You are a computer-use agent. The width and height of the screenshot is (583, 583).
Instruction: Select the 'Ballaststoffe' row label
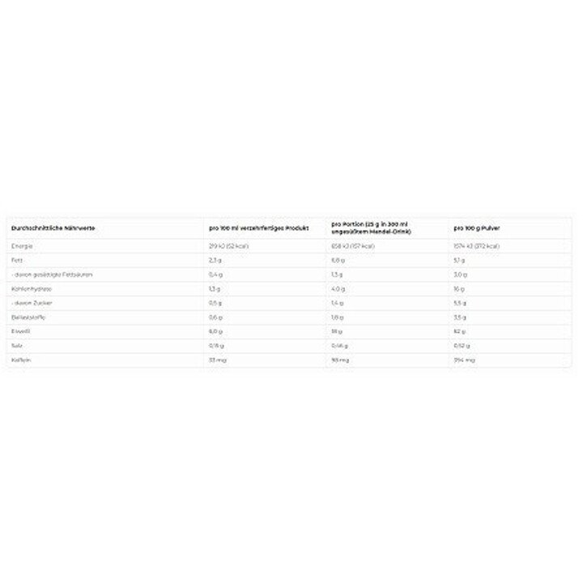[x=29, y=317]
